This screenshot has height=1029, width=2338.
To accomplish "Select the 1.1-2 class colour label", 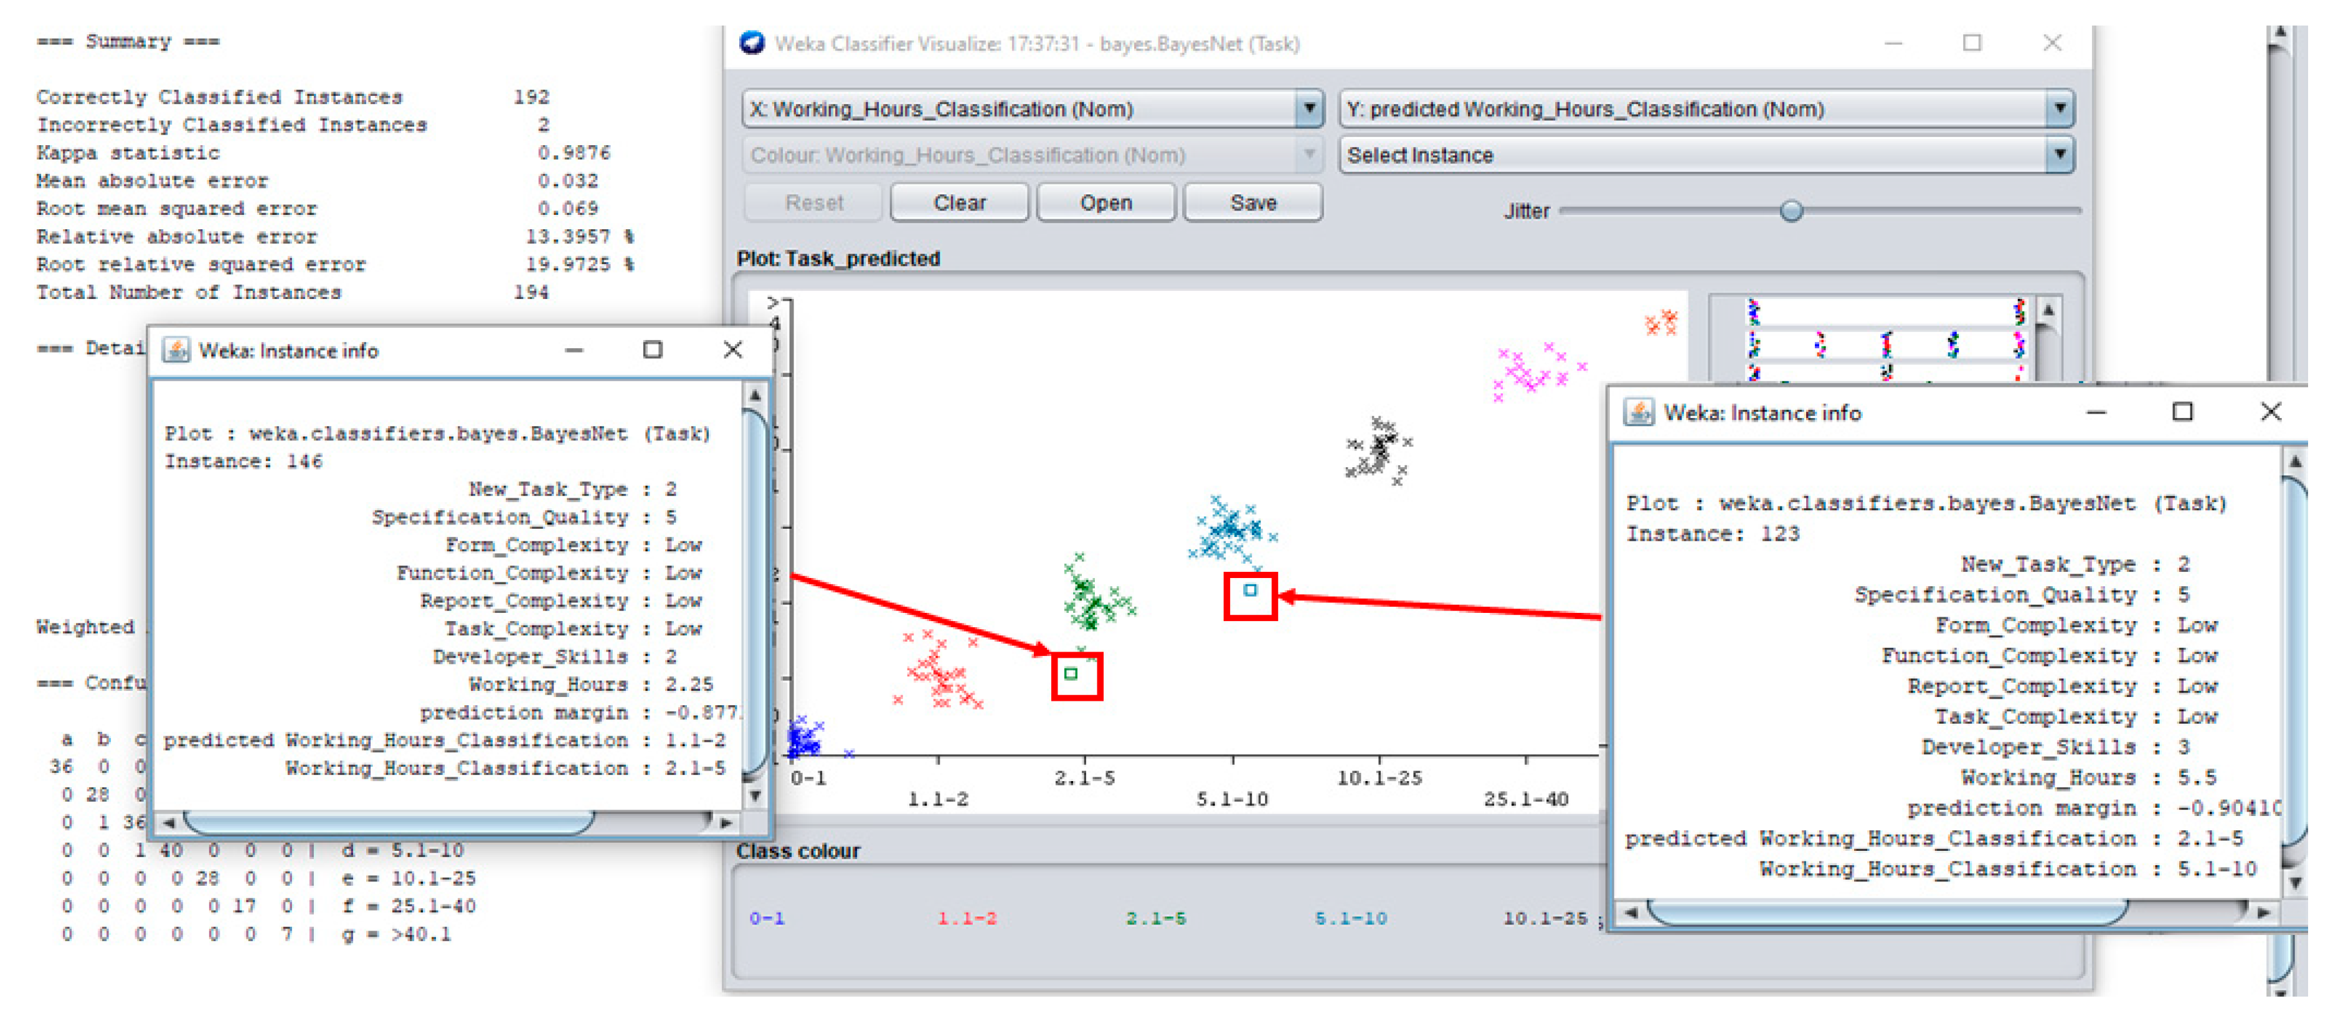I will tap(967, 918).
